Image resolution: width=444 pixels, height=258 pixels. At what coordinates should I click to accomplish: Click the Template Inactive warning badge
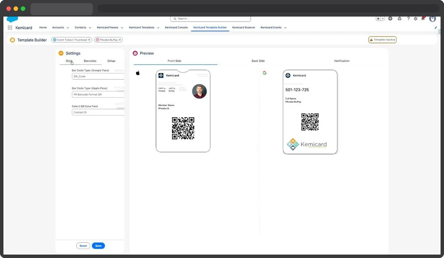pos(382,40)
